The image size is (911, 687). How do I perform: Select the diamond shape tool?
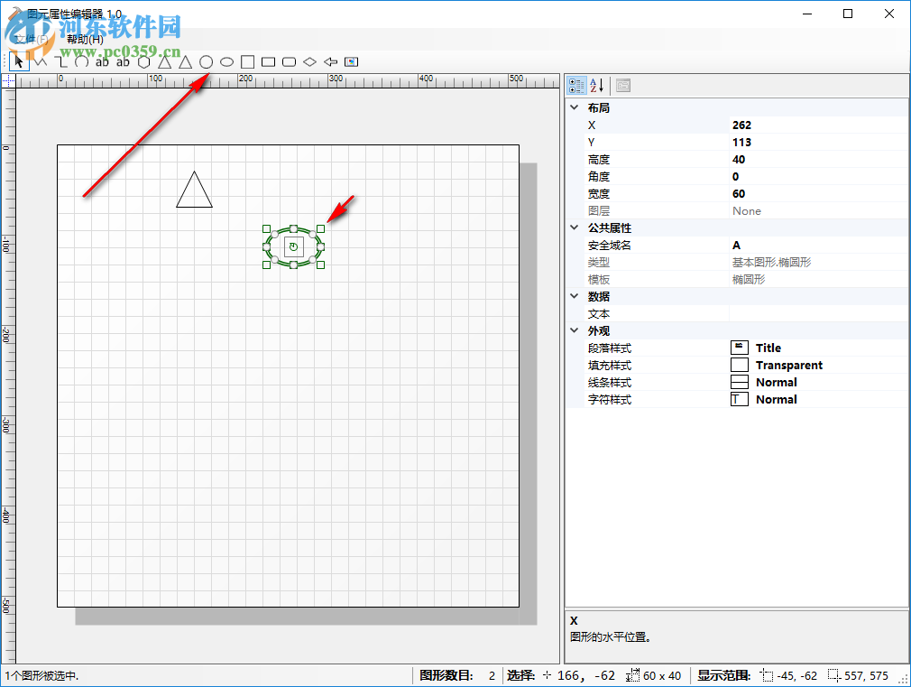click(x=308, y=61)
